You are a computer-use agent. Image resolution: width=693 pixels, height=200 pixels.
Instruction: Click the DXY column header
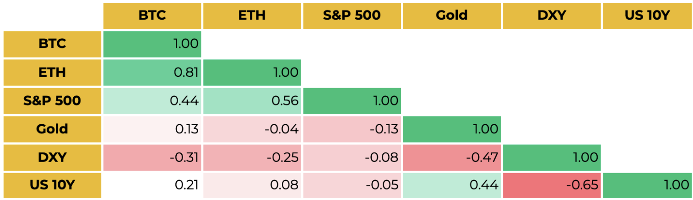(551, 16)
